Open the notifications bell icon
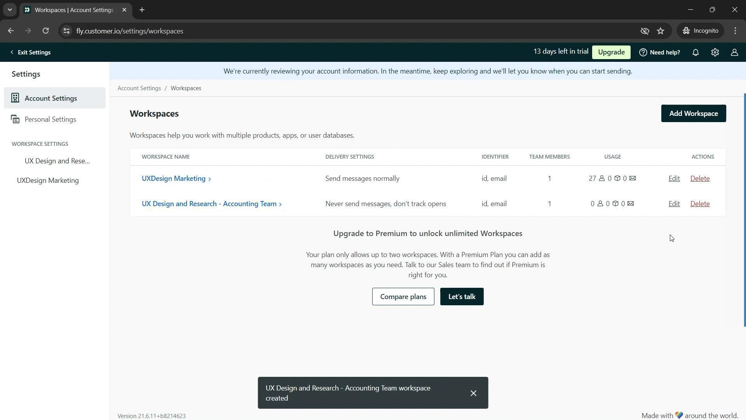 coord(695,52)
